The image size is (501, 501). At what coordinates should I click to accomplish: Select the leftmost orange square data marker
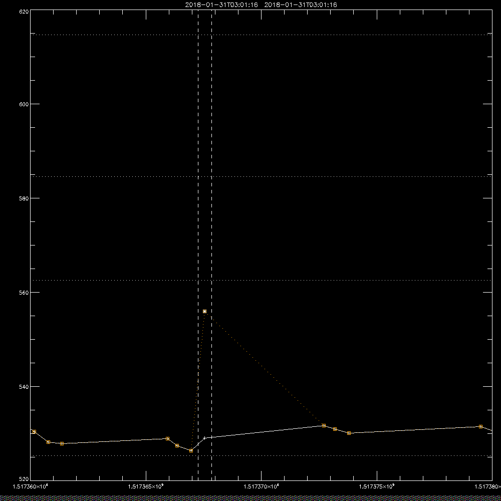pyautogui.click(x=35, y=432)
